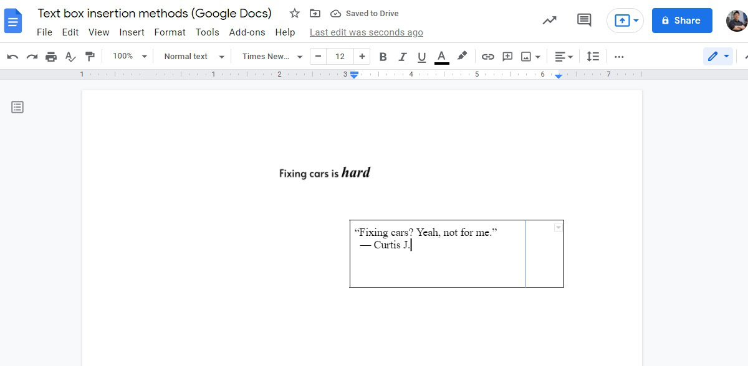The height and width of the screenshot is (366, 748).
Task: Toggle bold formatting
Action: [x=383, y=57]
